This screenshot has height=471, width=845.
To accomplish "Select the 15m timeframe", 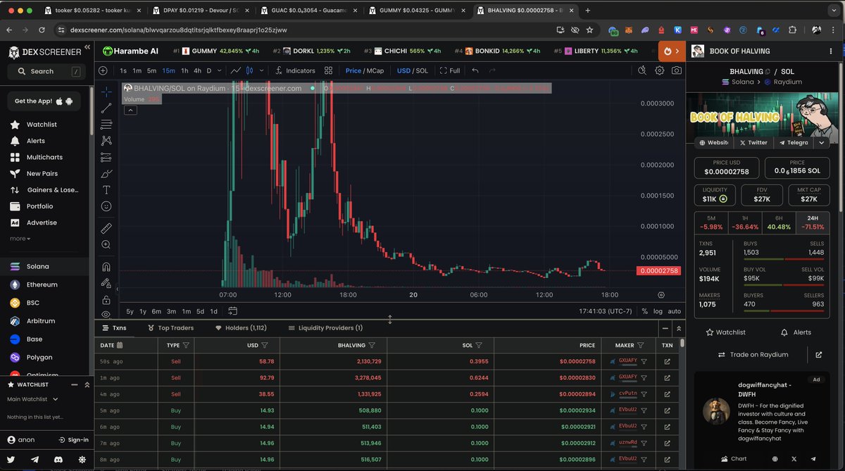I will [168, 70].
